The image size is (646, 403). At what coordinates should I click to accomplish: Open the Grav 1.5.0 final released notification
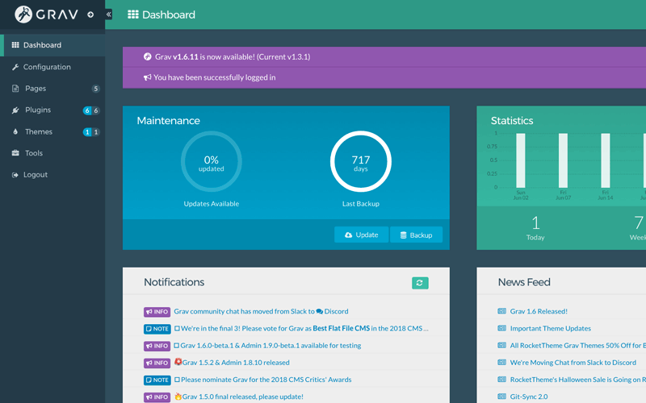238,397
